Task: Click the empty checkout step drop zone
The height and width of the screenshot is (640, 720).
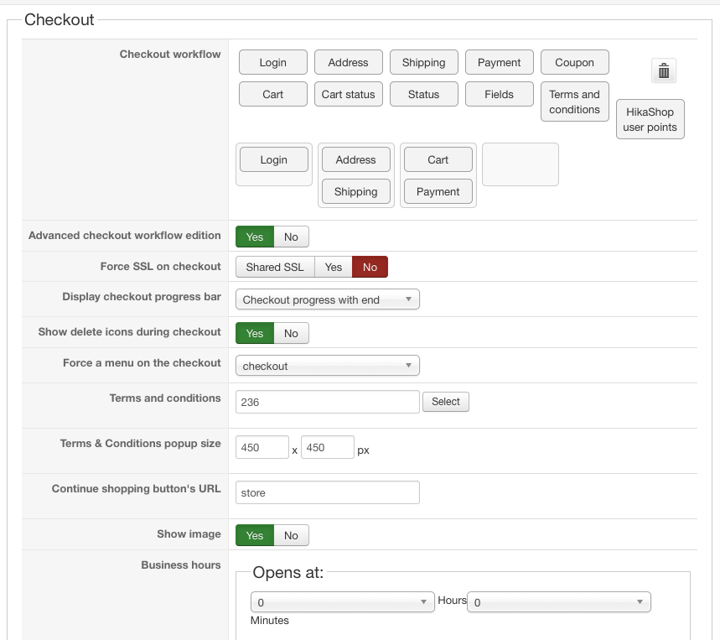Action: [520, 164]
